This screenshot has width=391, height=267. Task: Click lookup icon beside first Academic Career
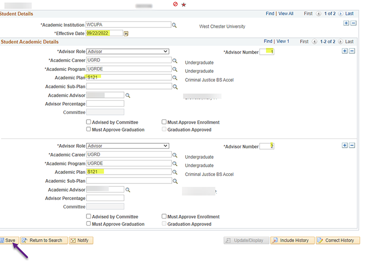[174, 60]
